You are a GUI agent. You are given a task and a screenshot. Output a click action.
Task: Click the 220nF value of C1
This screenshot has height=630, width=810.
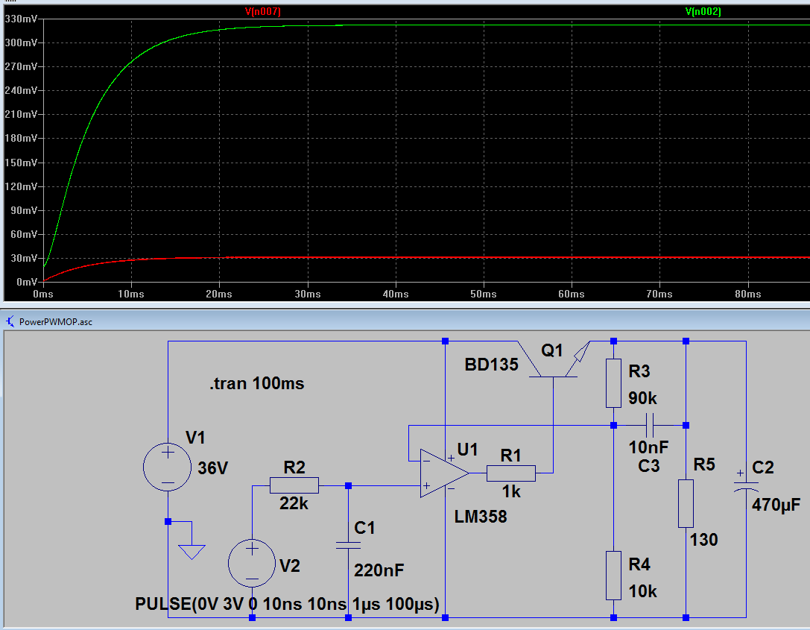point(379,570)
